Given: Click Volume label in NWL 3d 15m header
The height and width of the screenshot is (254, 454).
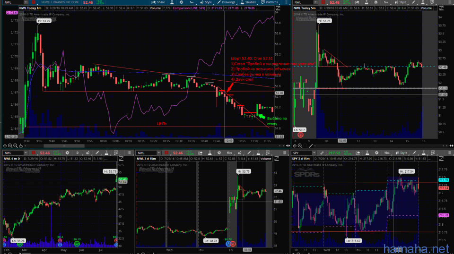Looking at the screenshot, I should click(x=266, y=159).
